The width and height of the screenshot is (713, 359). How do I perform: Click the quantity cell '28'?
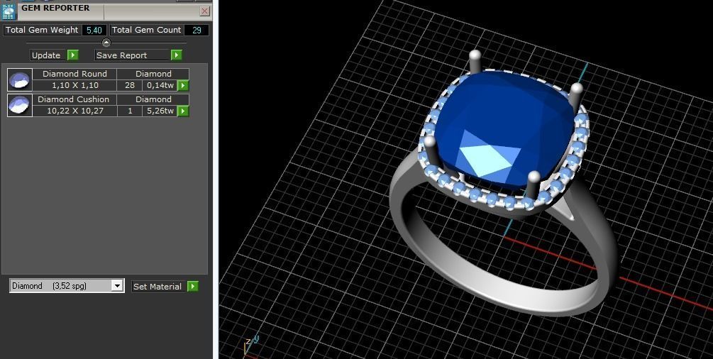click(130, 85)
